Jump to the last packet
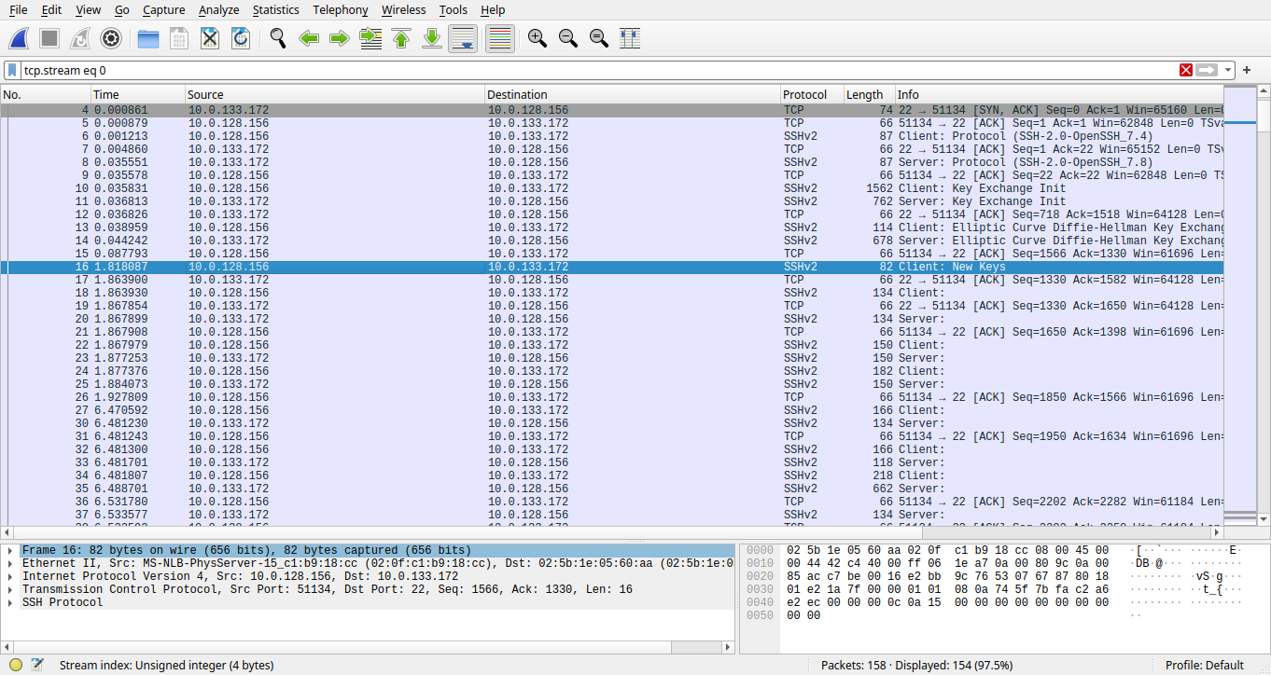 [432, 38]
